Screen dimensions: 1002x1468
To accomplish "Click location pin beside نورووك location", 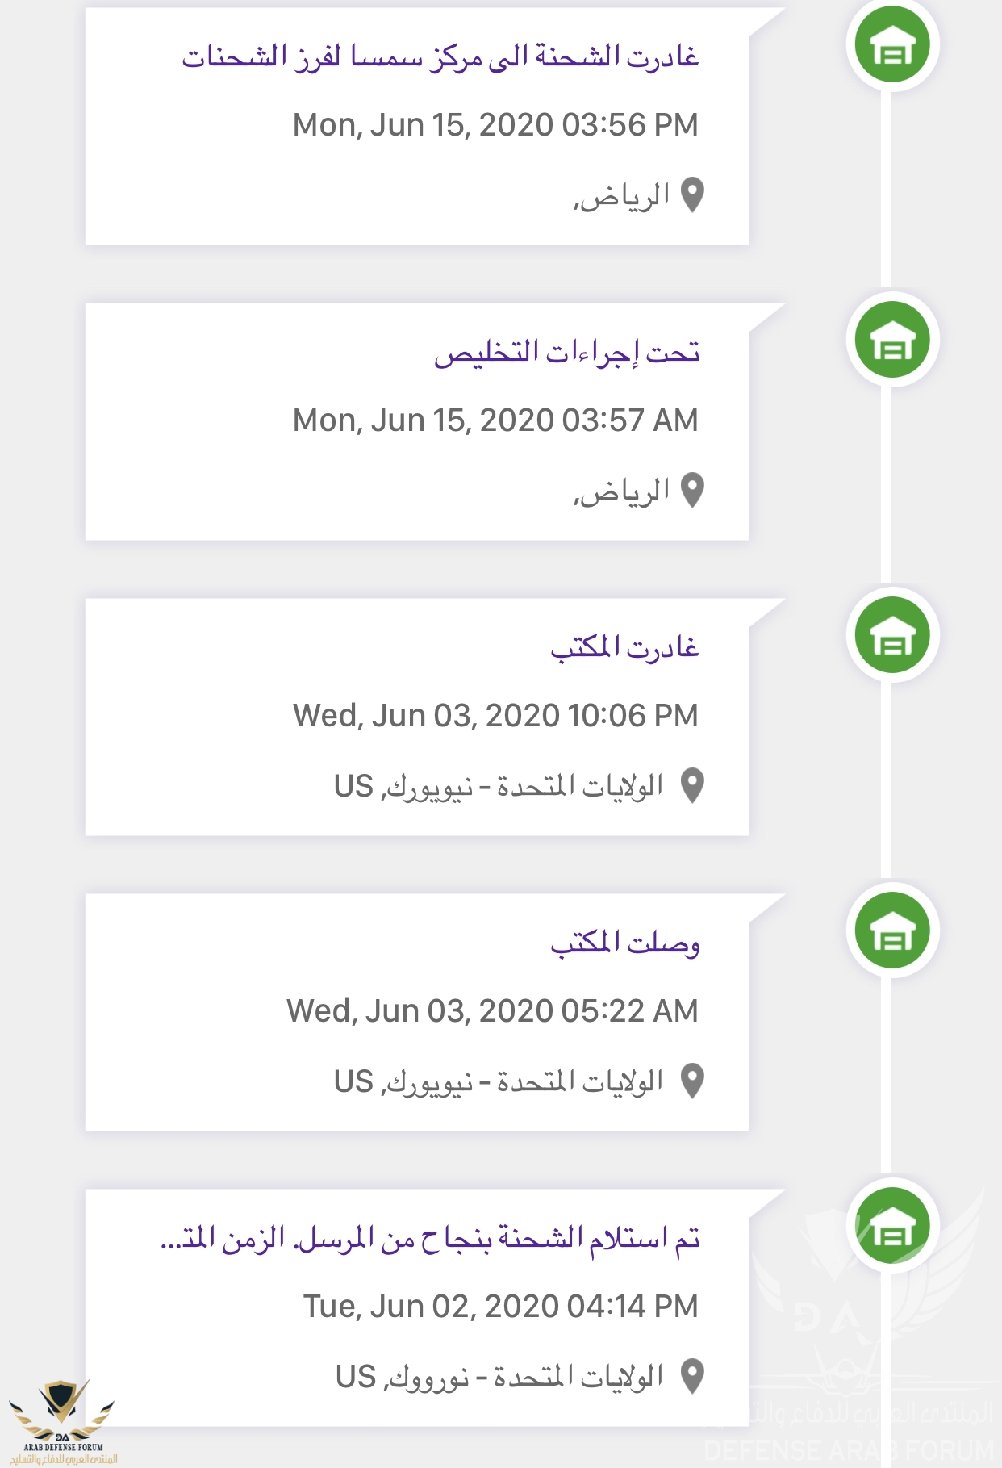I will [x=692, y=1377].
